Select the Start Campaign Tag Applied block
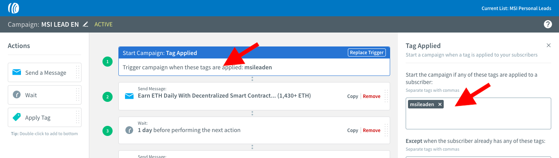Image resolution: width=559 pixels, height=158 pixels. [x=254, y=61]
